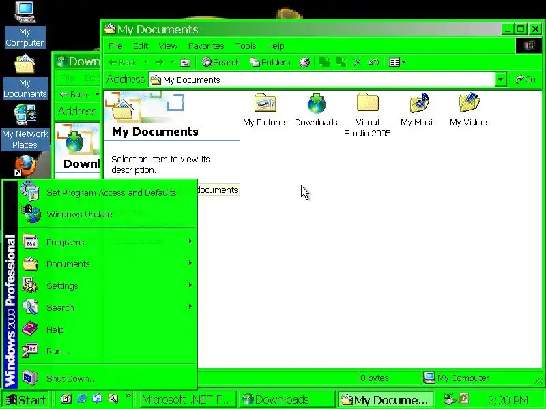Open the Favorites menu
546x409 pixels.
point(206,46)
